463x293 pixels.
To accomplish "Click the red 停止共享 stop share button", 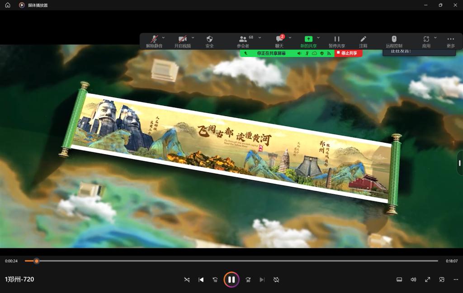I will click(x=348, y=53).
